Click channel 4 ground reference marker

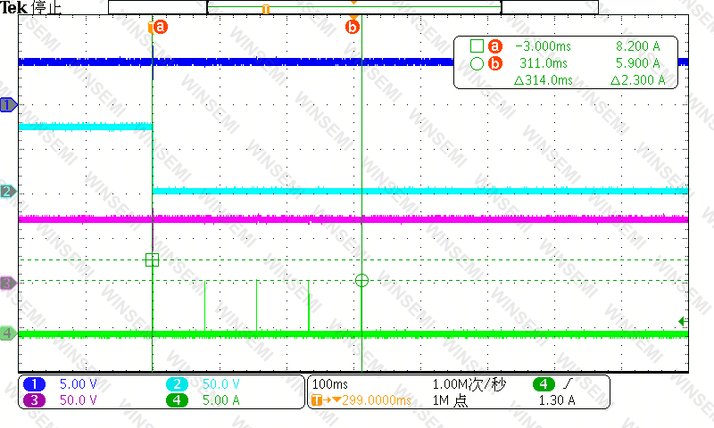[8, 333]
